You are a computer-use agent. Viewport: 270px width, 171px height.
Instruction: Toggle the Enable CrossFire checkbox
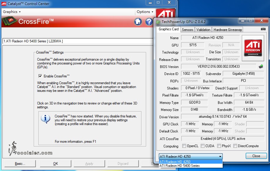click(40, 76)
